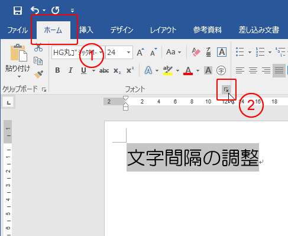Click the Cut scissors icon
The width and height of the screenshot is (288, 236).
[x=38, y=47]
